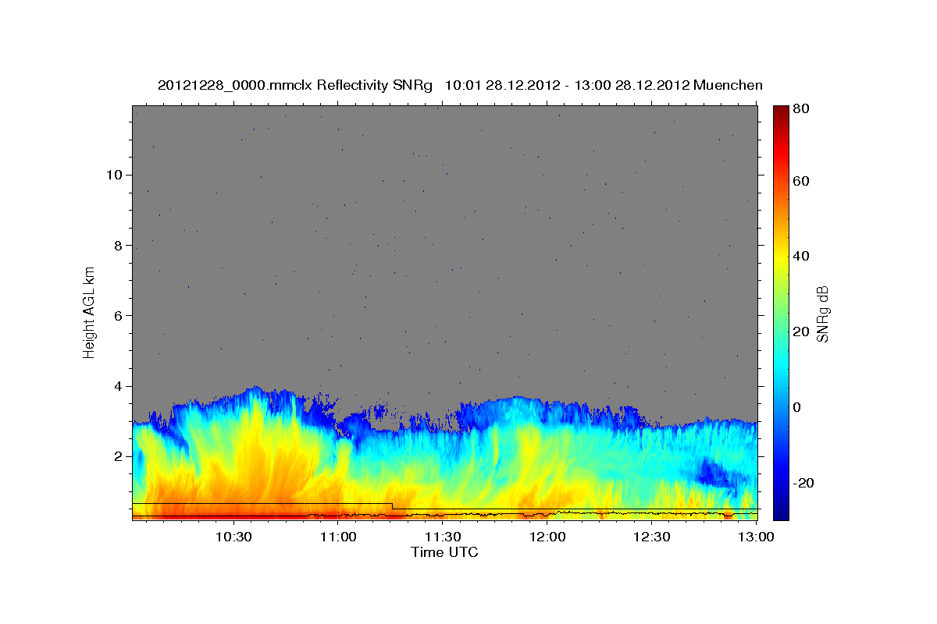
Task: Click the 10:30 time tick label
Action: pos(233,537)
